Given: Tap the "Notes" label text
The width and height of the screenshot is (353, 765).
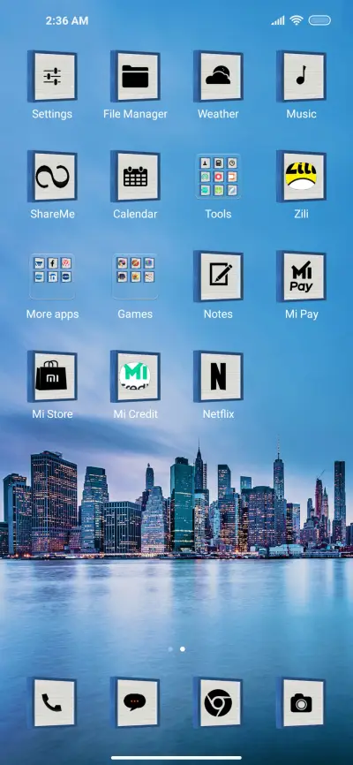Looking at the screenshot, I should pyautogui.click(x=218, y=314).
